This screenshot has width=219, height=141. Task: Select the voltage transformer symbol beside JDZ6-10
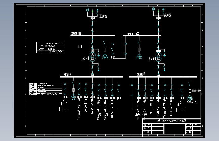click(x=190, y=98)
